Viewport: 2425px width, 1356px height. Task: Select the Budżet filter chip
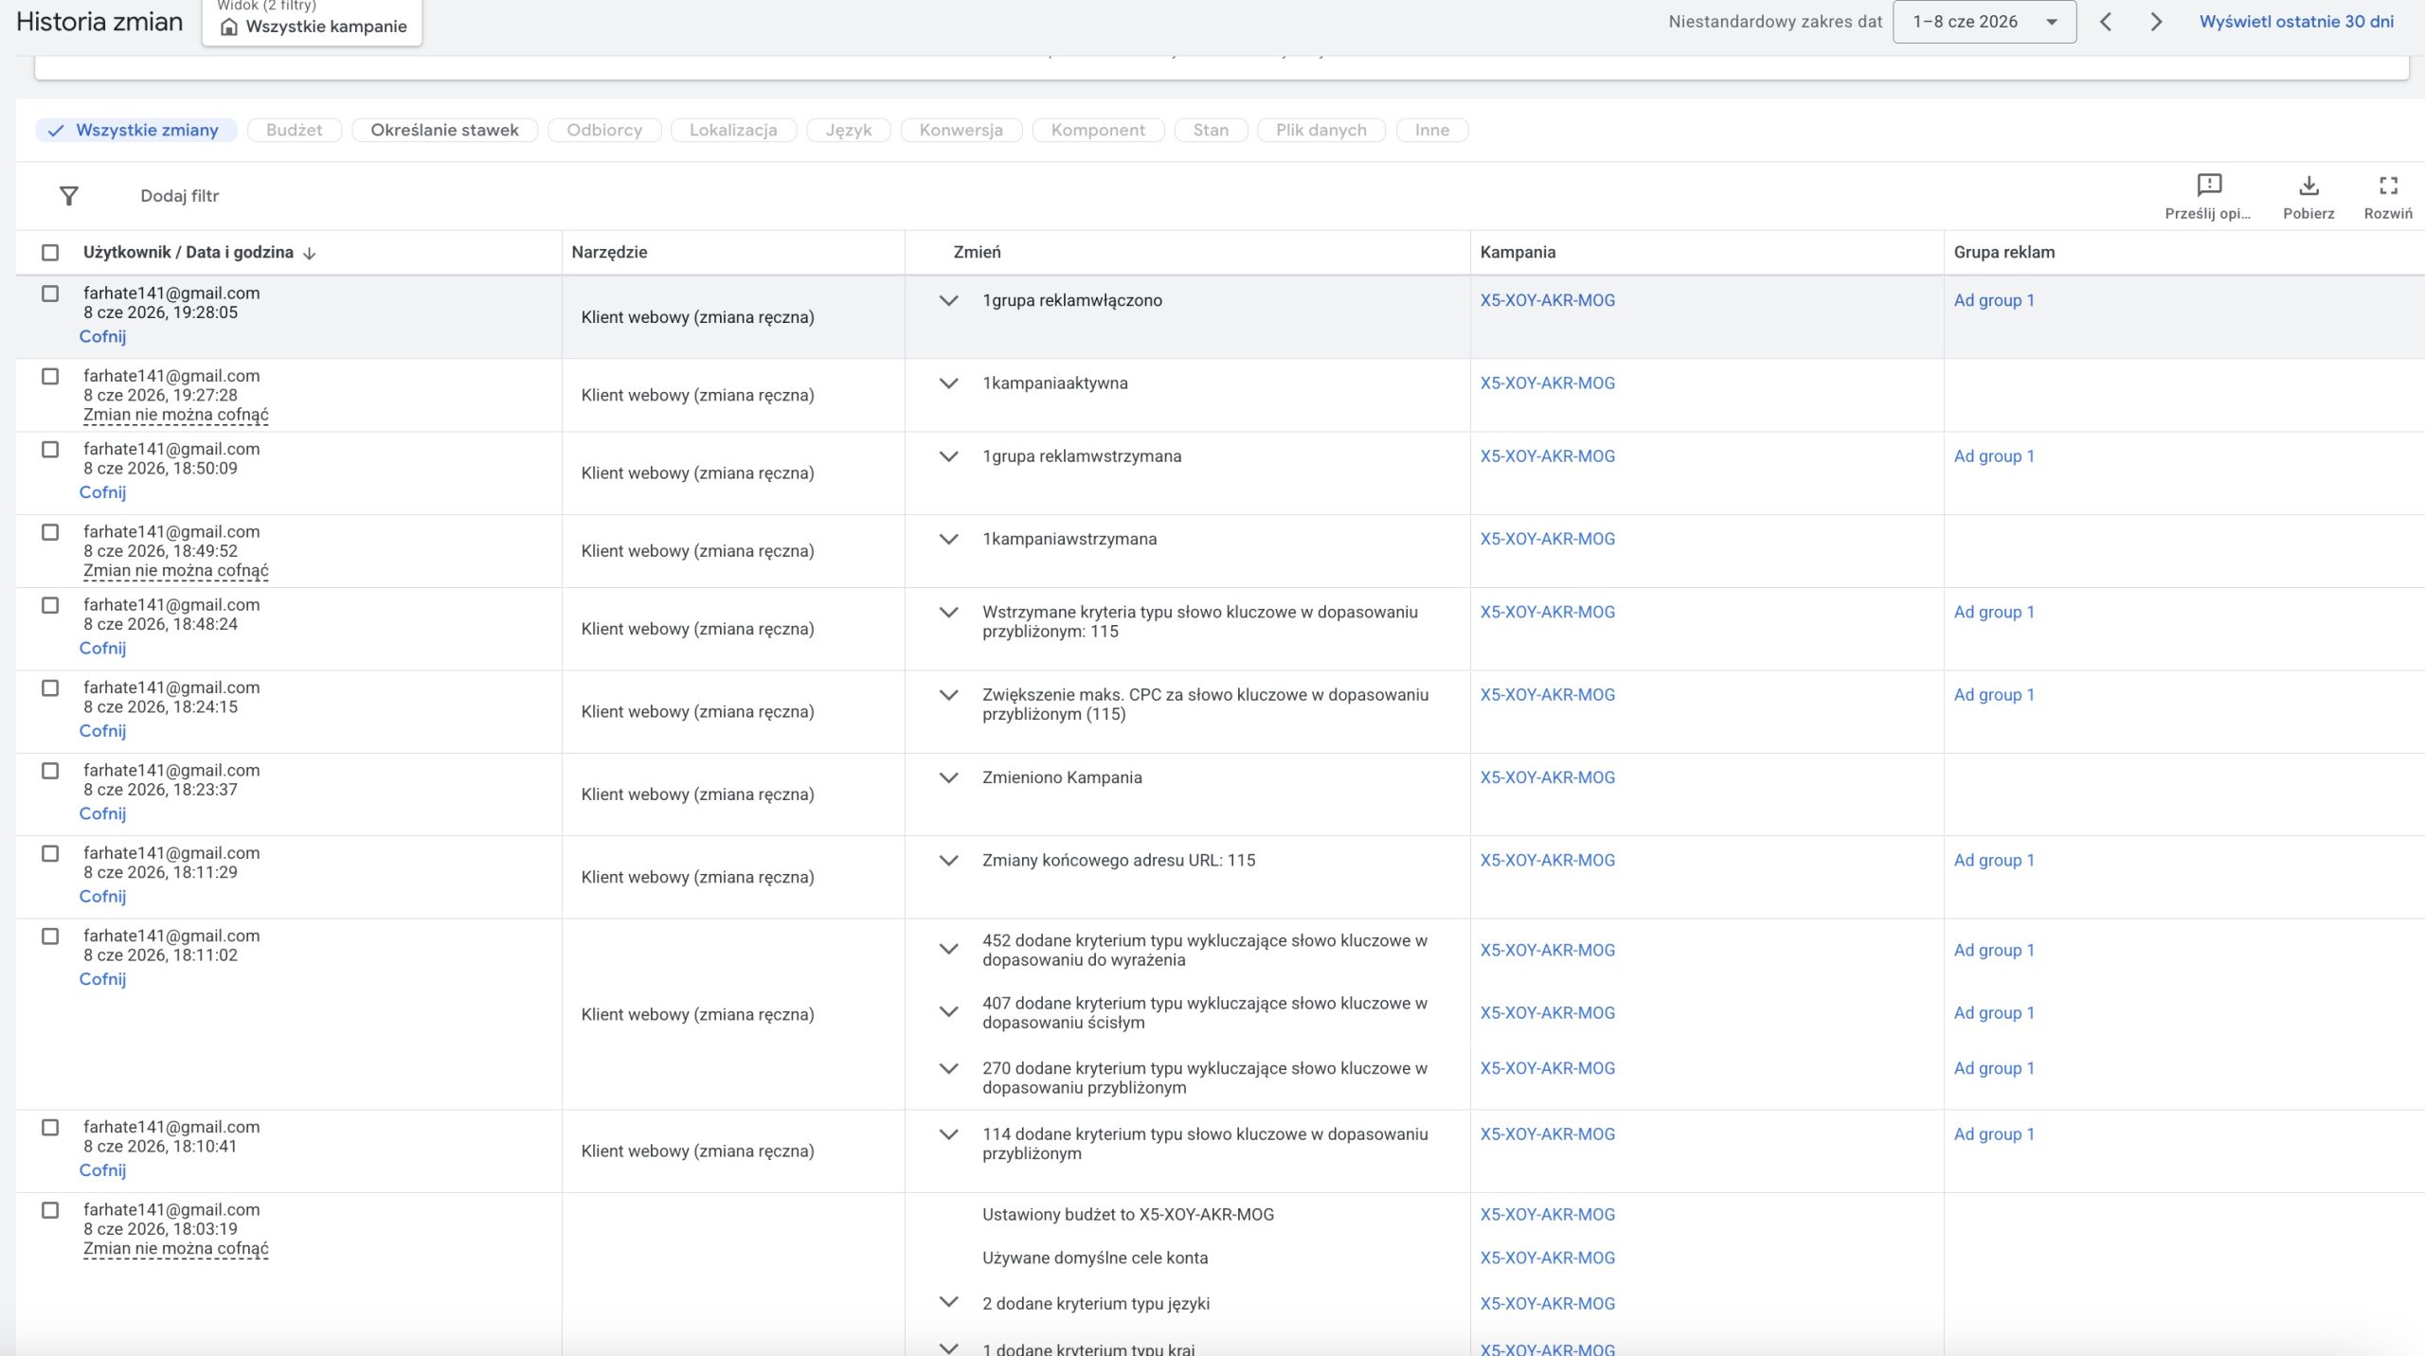point(294,130)
